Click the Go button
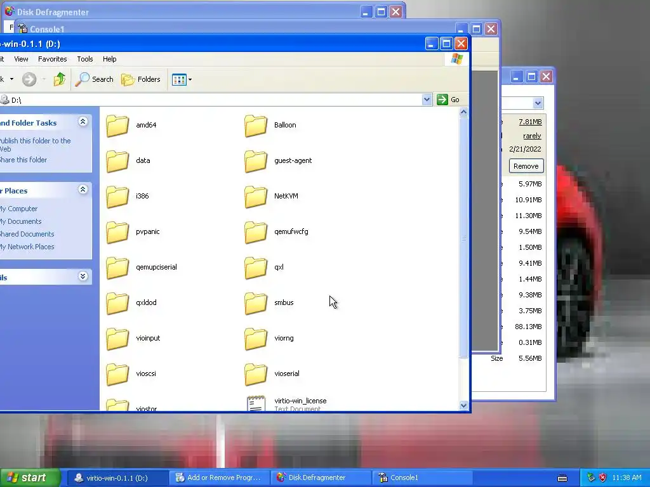650x487 pixels. 448,100
